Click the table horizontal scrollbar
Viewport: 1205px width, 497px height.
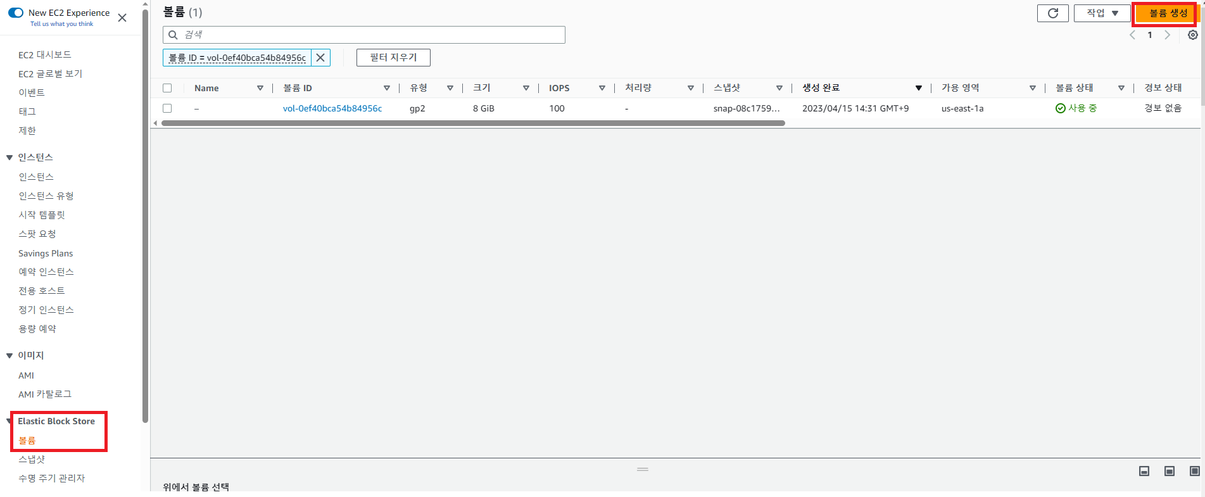click(473, 123)
